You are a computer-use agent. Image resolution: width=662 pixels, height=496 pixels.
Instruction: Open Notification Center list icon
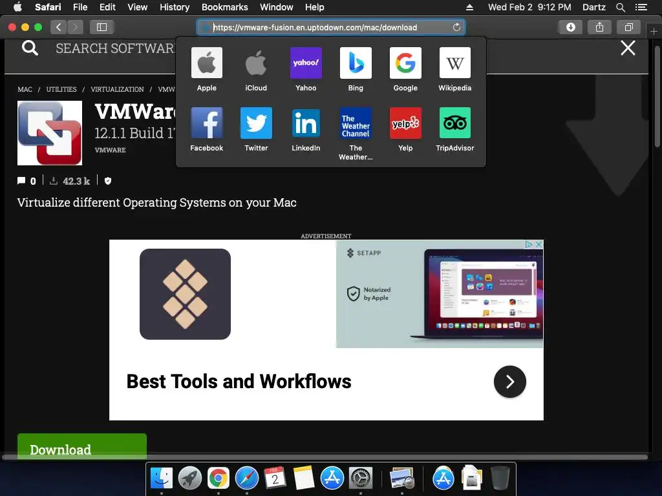(641, 7)
